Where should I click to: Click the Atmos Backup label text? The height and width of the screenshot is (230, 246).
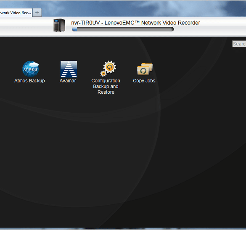coord(29,81)
